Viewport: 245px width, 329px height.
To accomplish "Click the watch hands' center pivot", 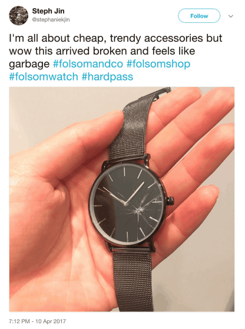I will tap(125, 203).
